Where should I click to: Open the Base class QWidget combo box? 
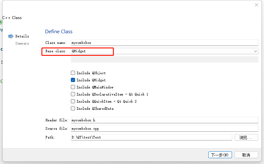click(x=162, y=51)
